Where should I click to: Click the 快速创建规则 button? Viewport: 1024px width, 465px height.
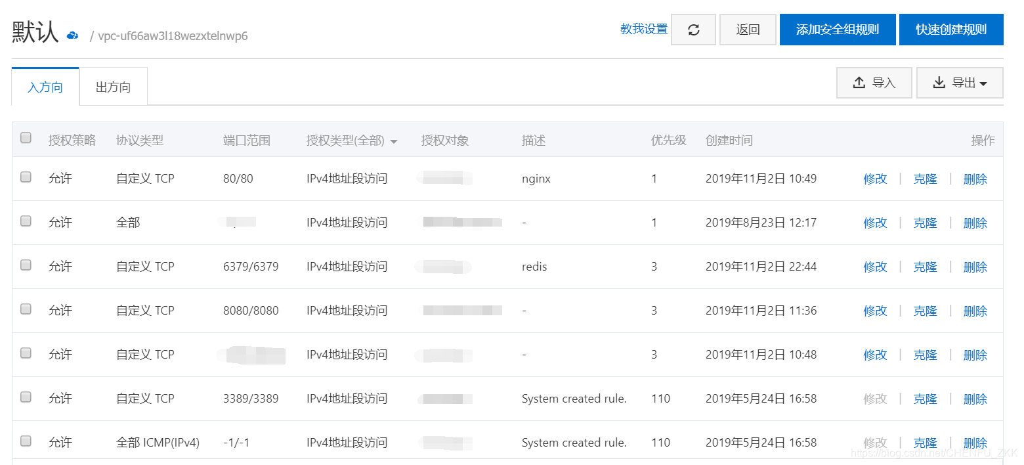click(x=951, y=30)
